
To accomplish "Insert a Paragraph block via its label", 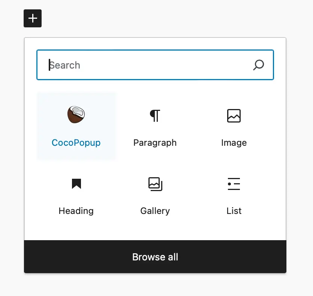I will tap(155, 143).
